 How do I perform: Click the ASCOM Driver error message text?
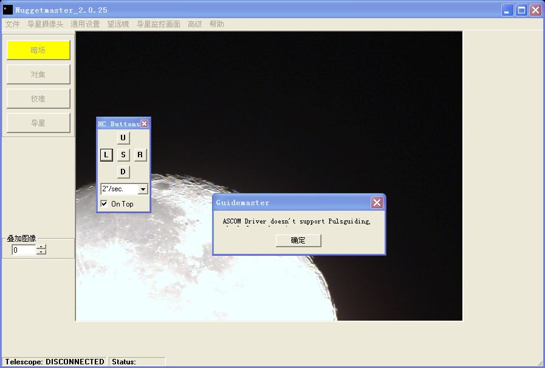pyautogui.click(x=296, y=222)
